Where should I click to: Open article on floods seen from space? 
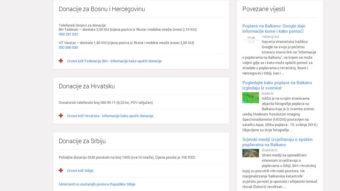point(277,85)
